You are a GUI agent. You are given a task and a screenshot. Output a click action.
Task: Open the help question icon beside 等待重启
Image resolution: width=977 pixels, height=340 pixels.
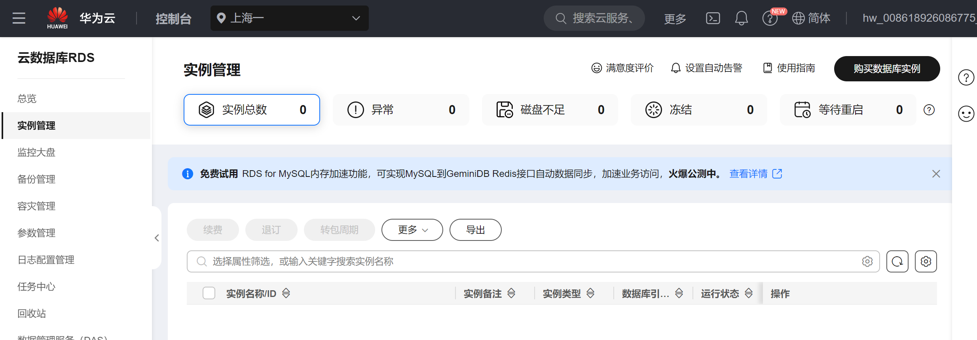tap(929, 110)
